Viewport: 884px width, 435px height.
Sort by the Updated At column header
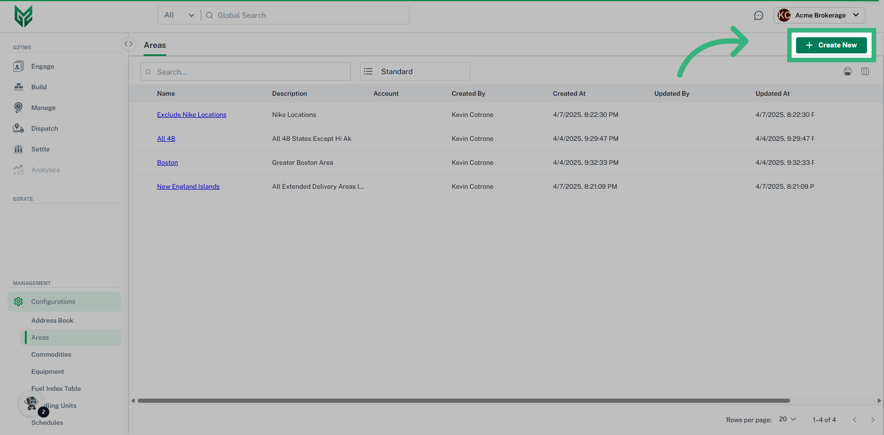pyautogui.click(x=773, y=93)
